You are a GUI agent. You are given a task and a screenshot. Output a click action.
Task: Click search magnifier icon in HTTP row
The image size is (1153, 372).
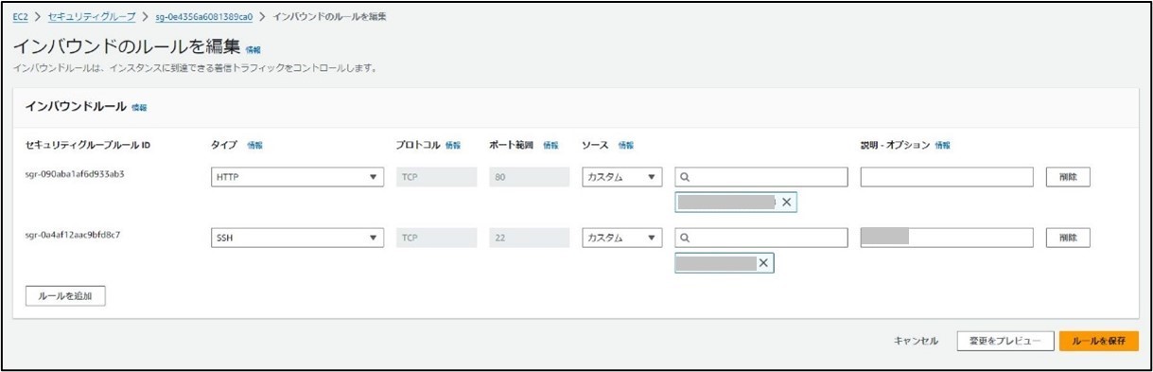tap(686, 177)
